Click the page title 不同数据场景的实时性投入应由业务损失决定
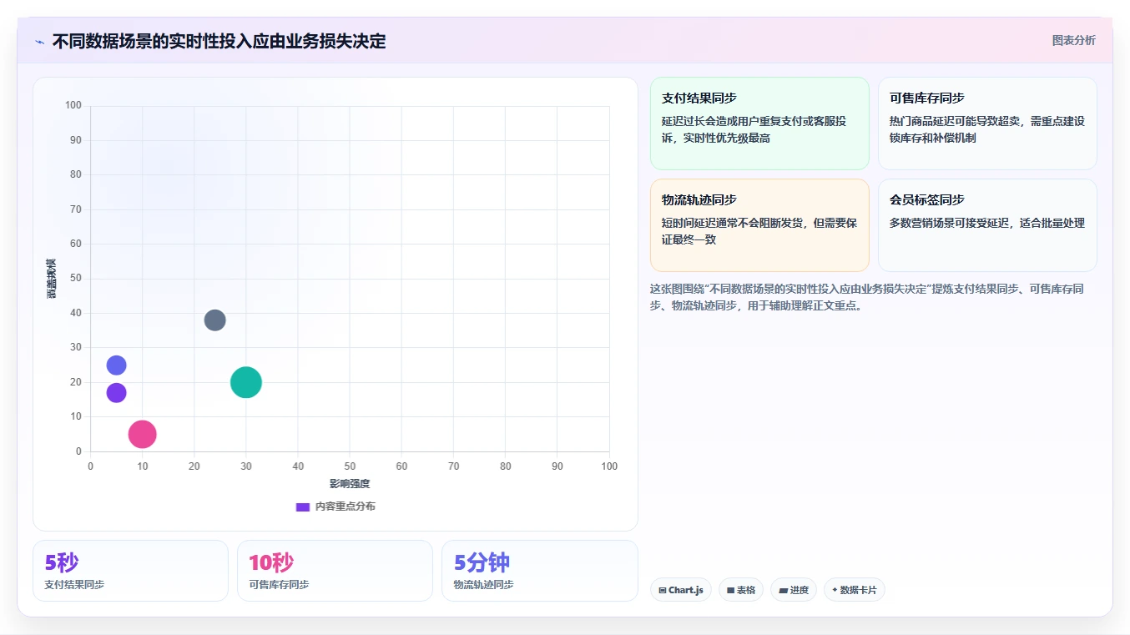Image resolution: width=1130 pixels, height=635 pixels. [x=219, y=42]
